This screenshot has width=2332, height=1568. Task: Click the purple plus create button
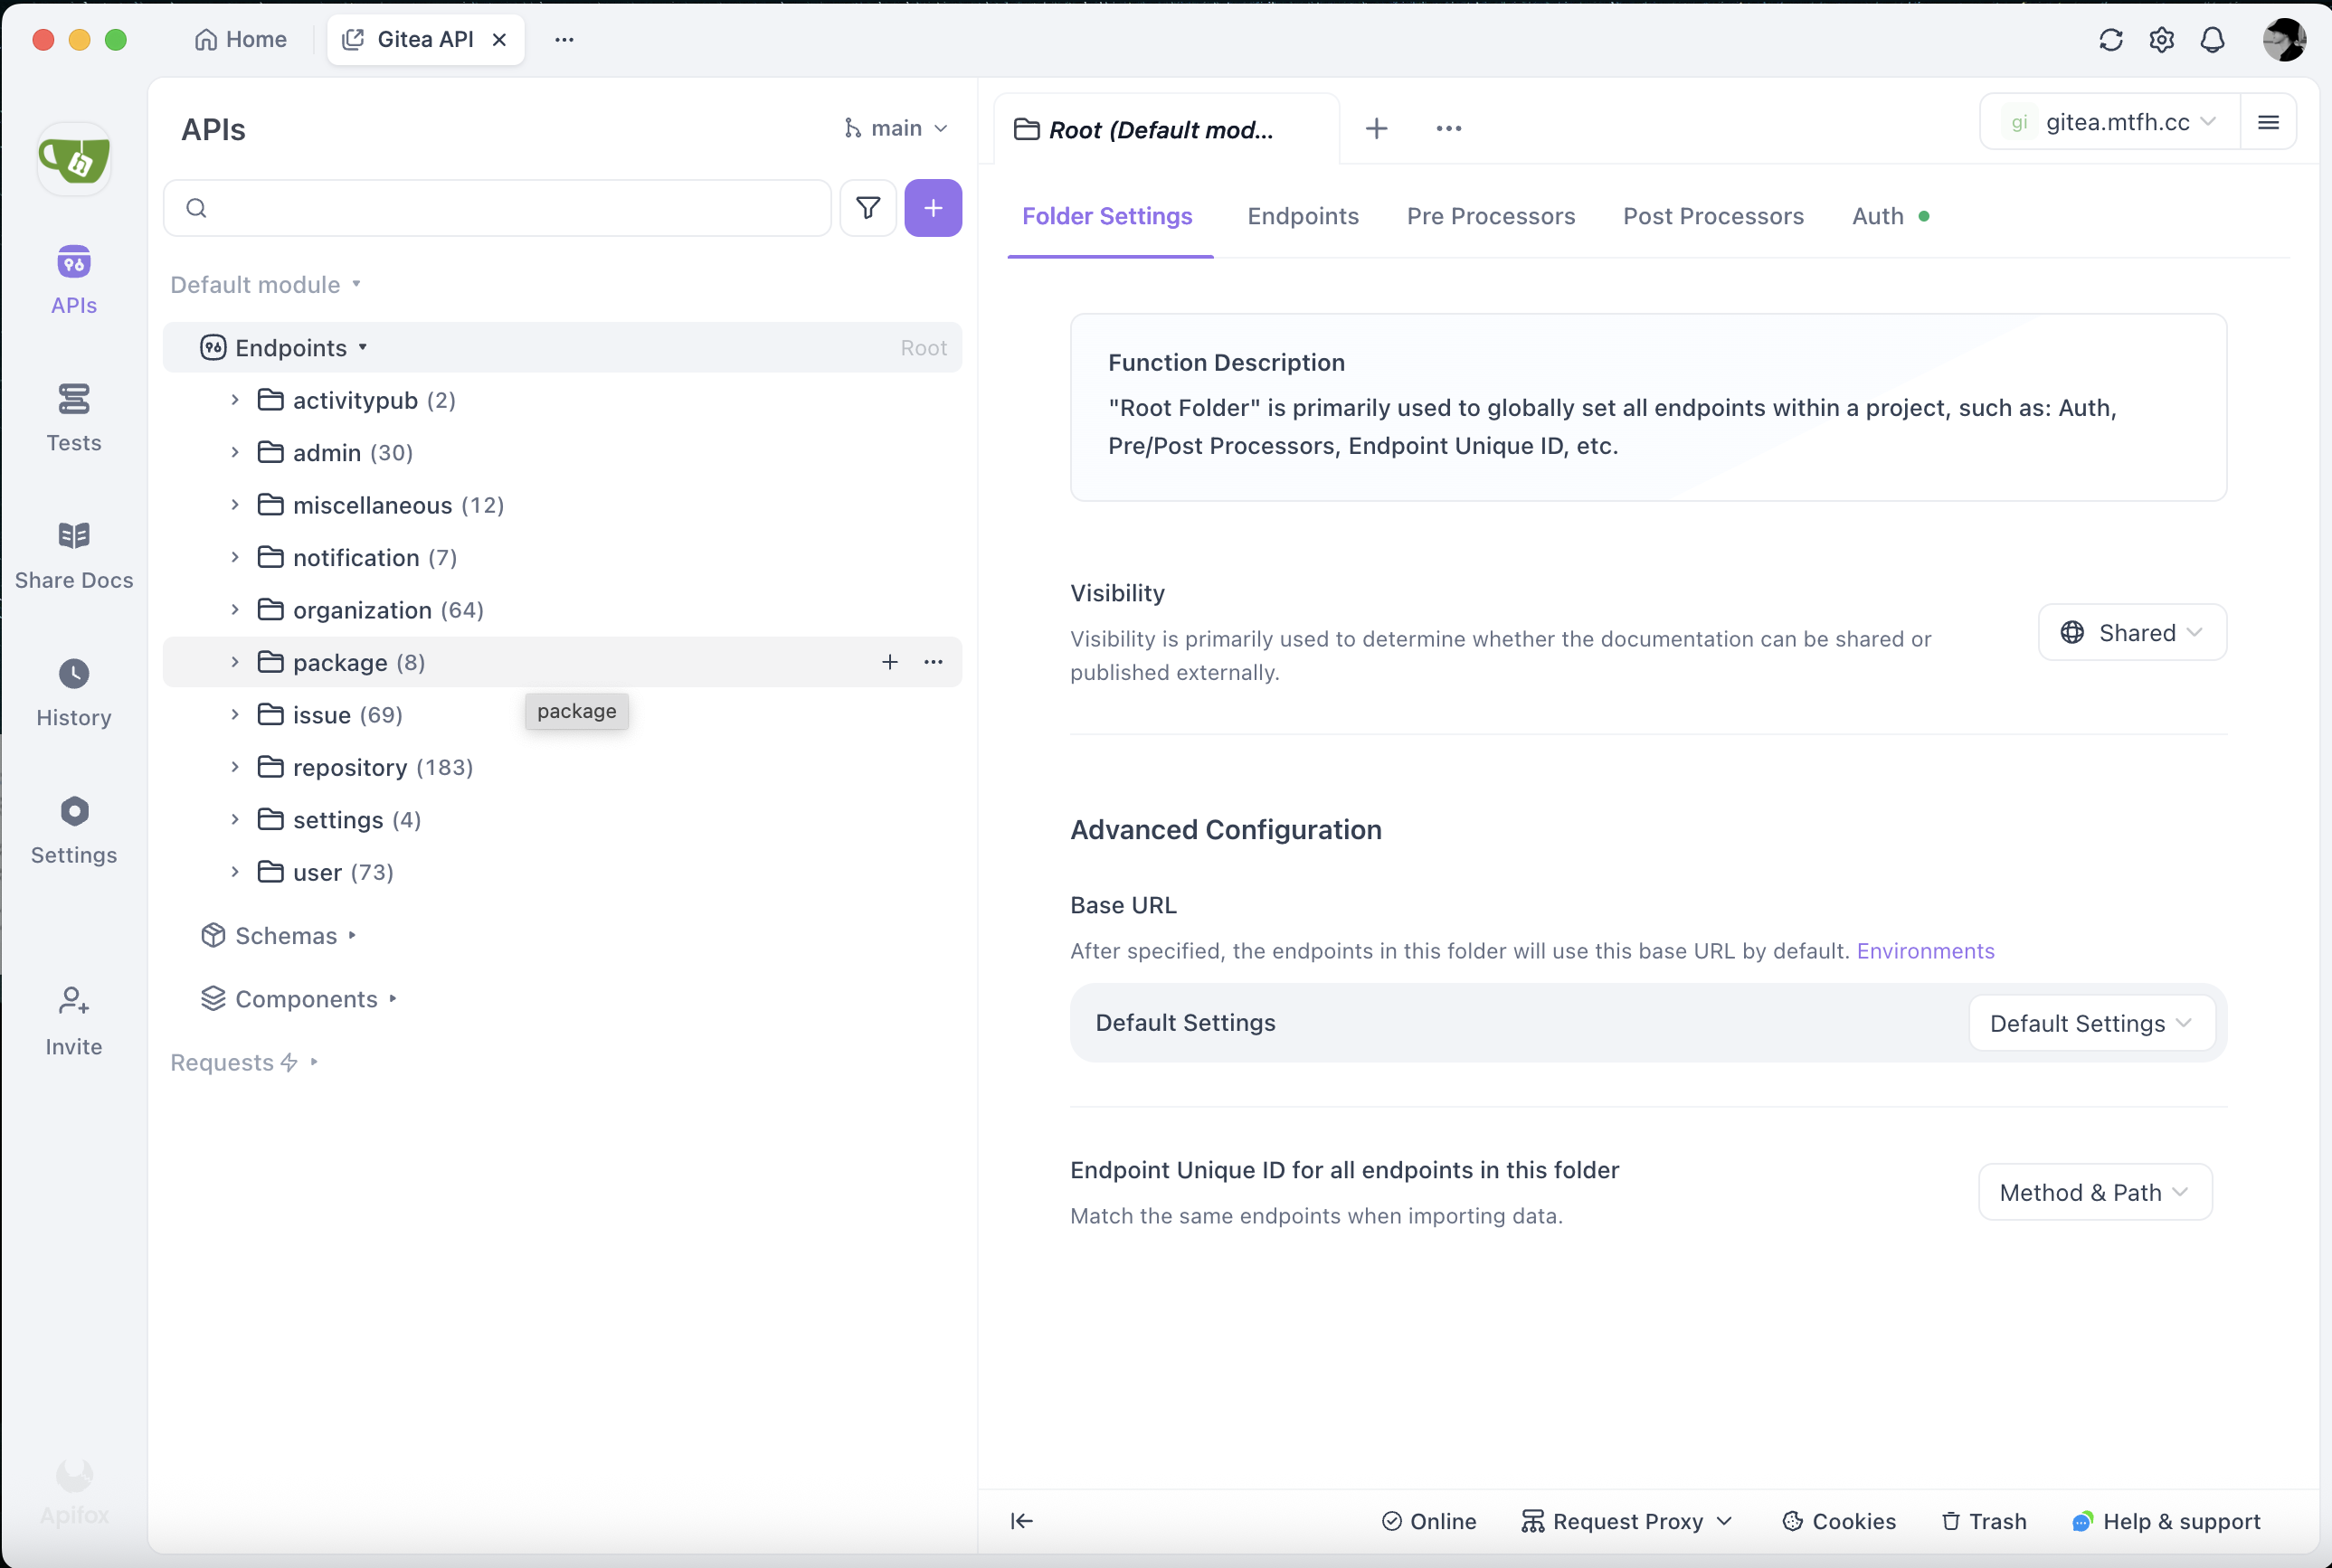coord(933,208)
